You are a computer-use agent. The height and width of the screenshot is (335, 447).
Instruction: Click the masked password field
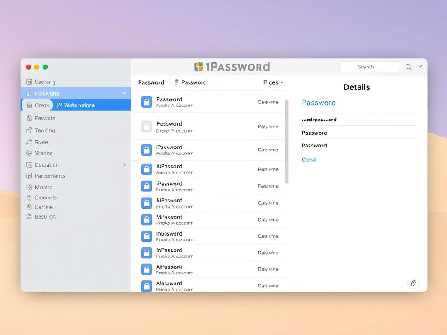click(358, 120)
